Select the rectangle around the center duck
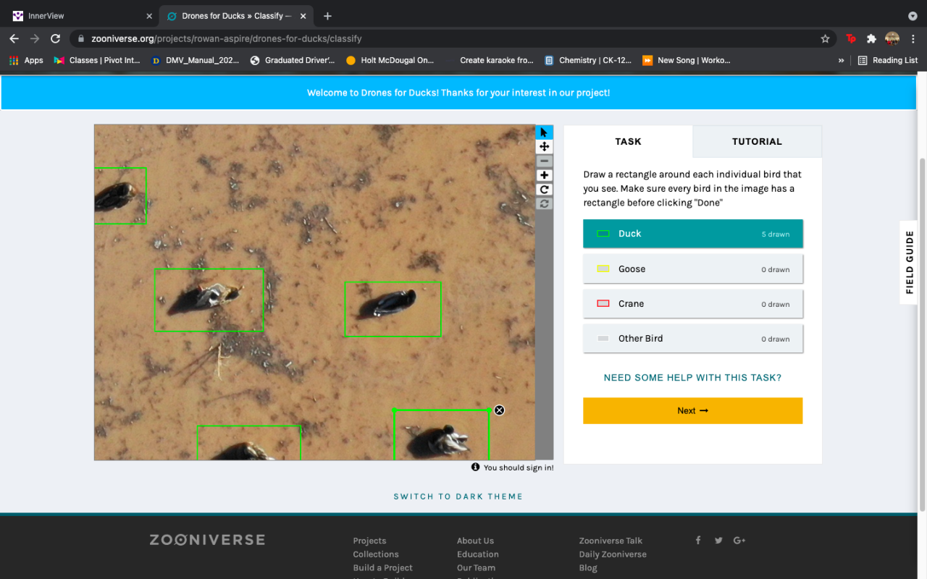Viewport: 927px width, 579px height. (393, 309)
